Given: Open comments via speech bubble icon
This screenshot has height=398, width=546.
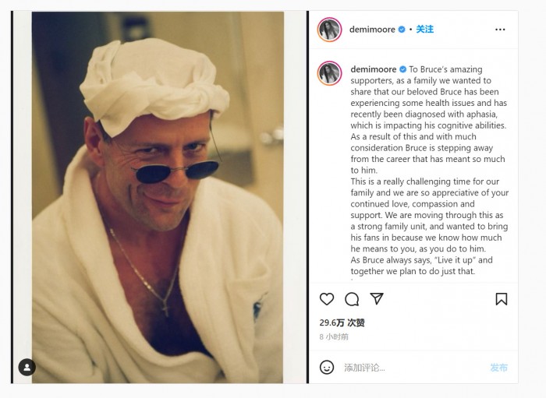Looking at the screenshot, I should (352, 299).
